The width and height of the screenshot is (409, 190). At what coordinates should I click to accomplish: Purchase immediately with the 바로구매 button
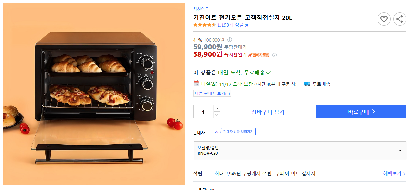point(360,111)
